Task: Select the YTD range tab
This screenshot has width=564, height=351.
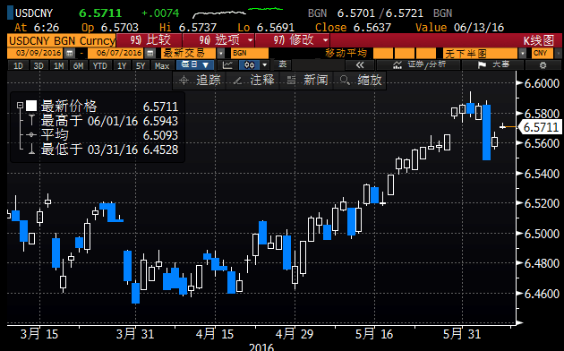Action: 100,65
